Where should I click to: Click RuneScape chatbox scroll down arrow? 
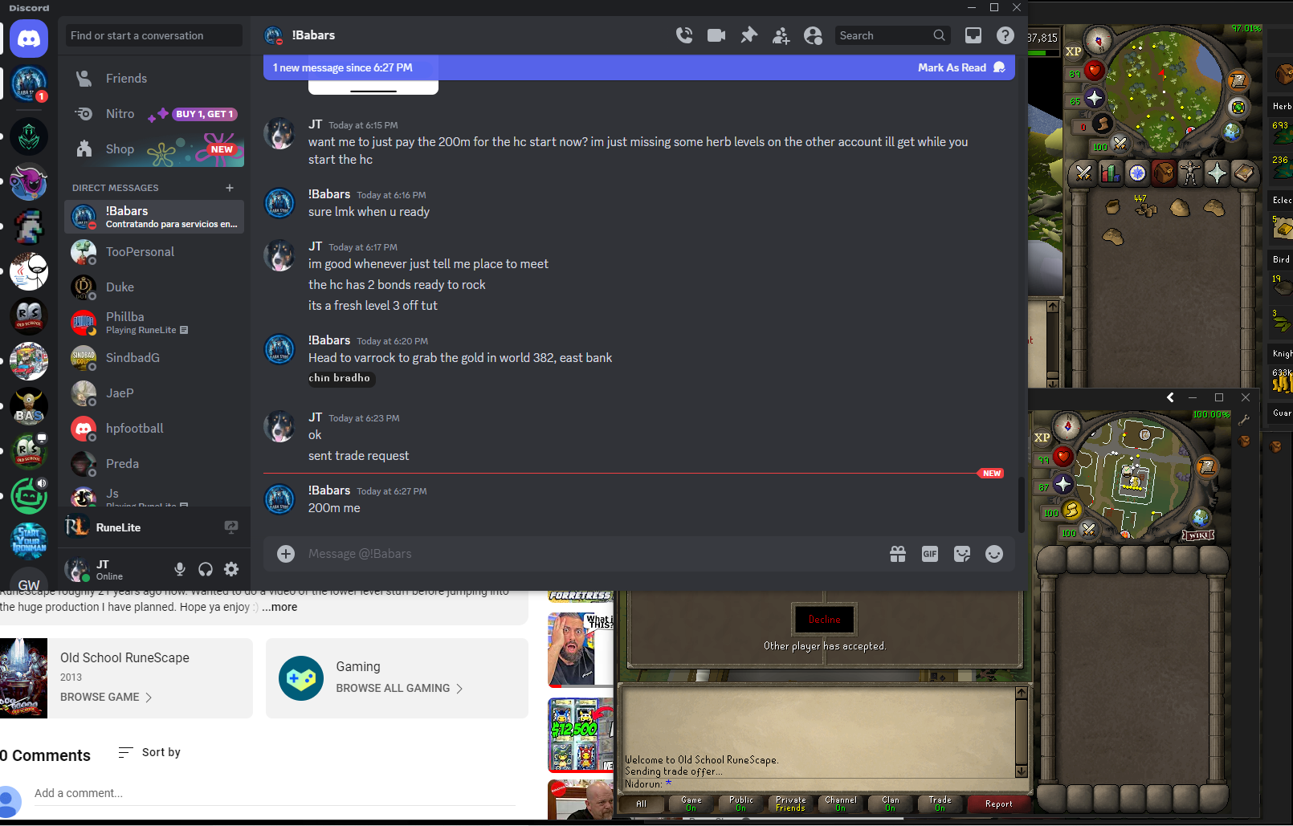1021,771
